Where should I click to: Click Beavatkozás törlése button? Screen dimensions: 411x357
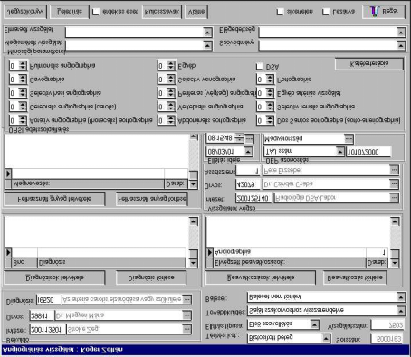pos(355,277)
